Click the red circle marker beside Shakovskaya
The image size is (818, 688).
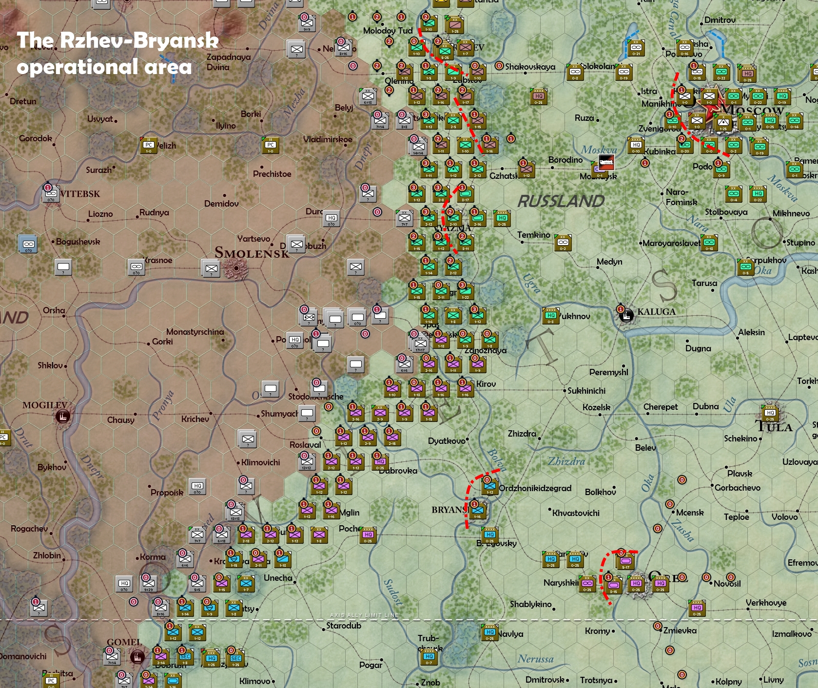[499, 66]
